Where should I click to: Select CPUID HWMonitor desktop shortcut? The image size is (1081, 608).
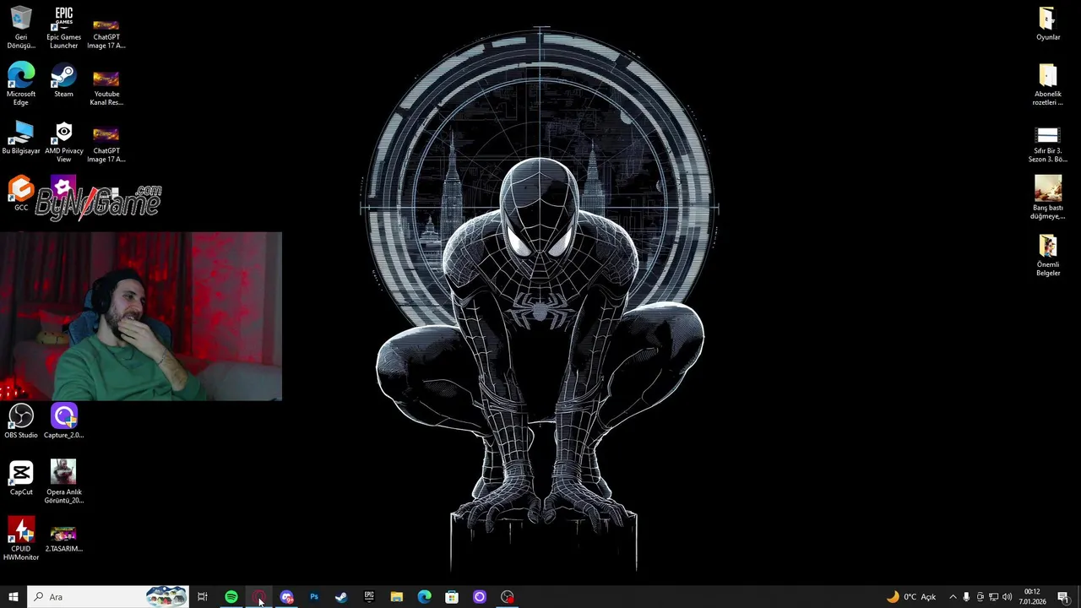click(x=21, y=539)
